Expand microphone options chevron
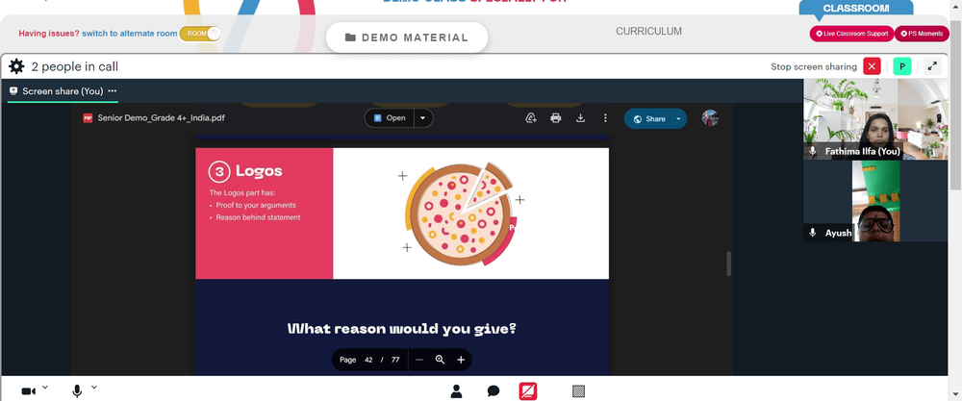Image resolution: width=962 pixels, height=401 pixels. click(x=94, y=387)
